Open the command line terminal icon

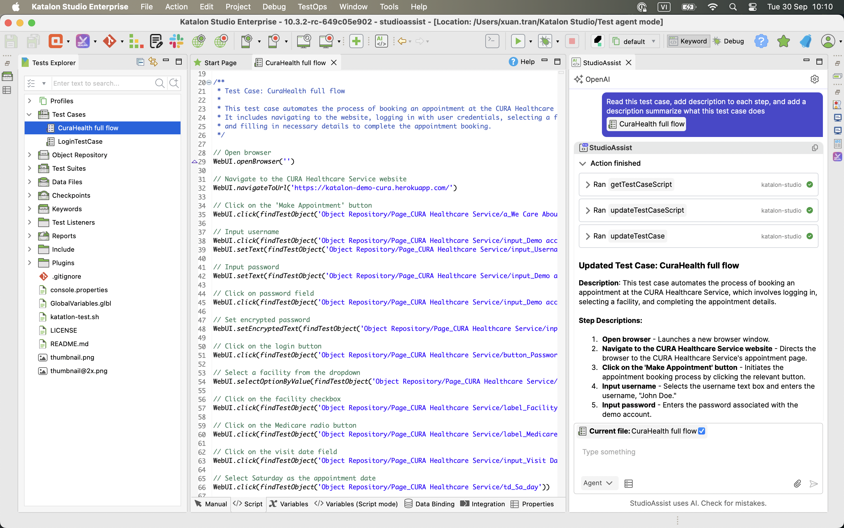click(492, 41)
